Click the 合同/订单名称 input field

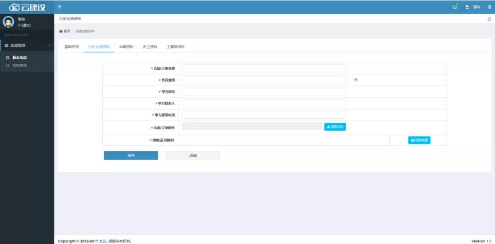264,68
